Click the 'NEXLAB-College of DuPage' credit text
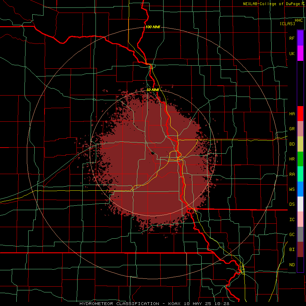Viewport: 306px width, 306px height. pyautogui.click(x=271, y=4)
